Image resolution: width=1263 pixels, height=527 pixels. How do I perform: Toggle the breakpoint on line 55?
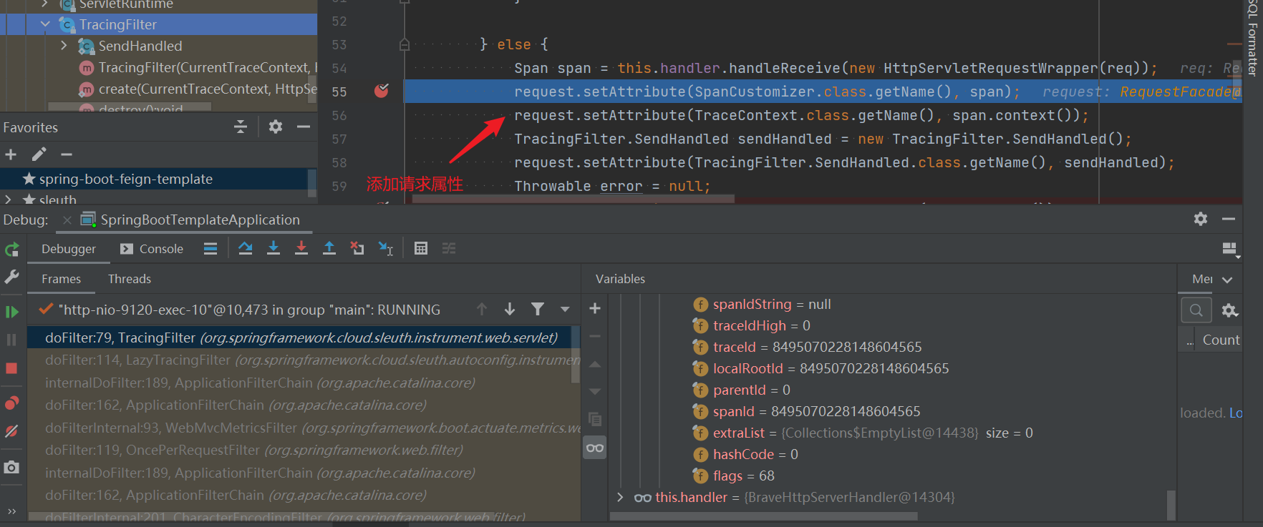tap(382, 91)
